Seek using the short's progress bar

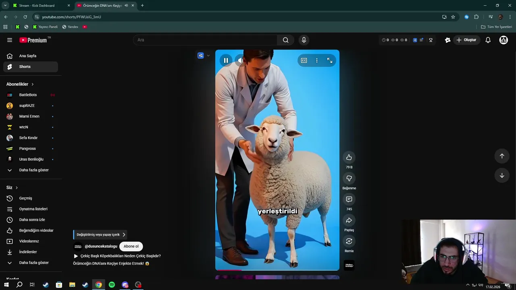coord(277,270)
